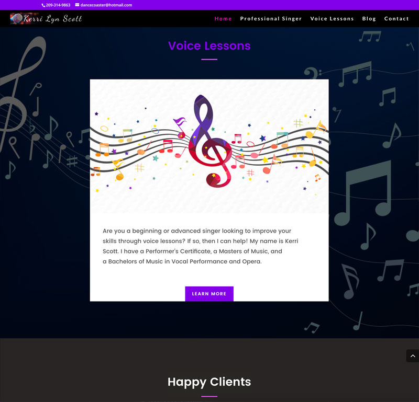419x402 pixels.
Task: Click the Kerri Lyn Scott logo
Action: (x=46, y=18)
